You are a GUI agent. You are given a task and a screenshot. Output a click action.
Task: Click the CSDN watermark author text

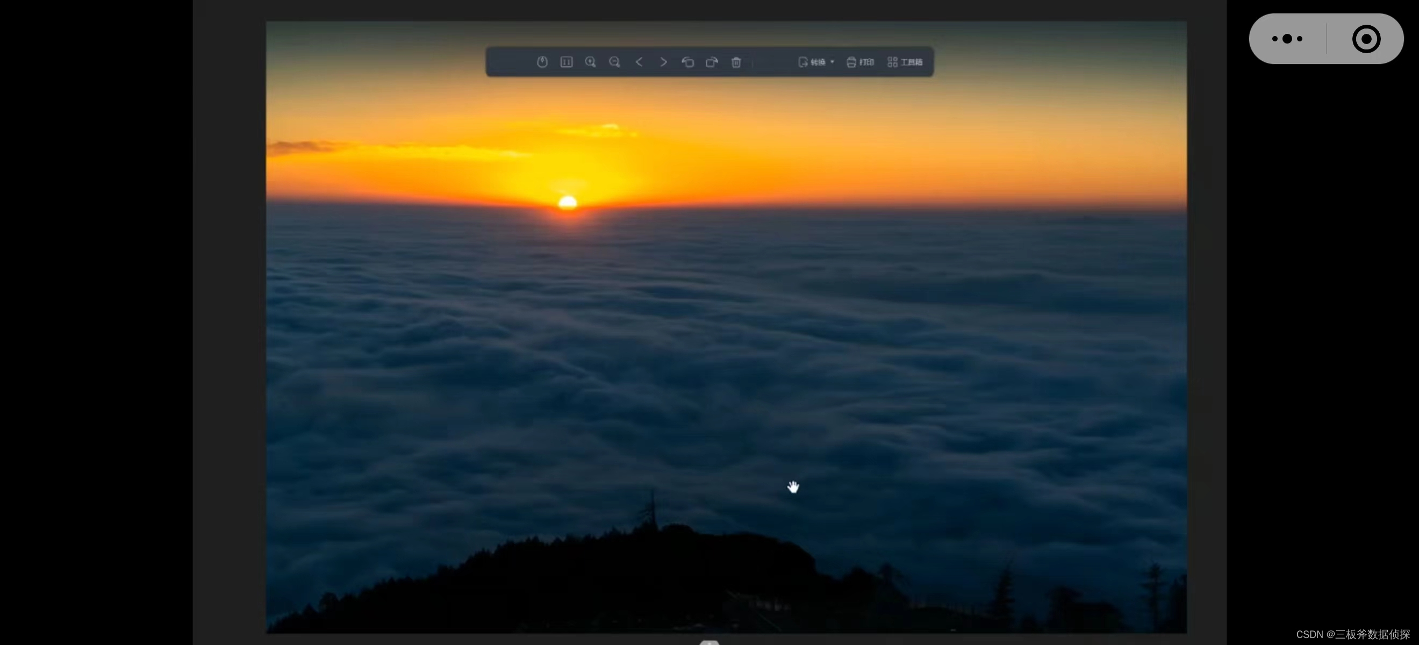point(1352,634)
